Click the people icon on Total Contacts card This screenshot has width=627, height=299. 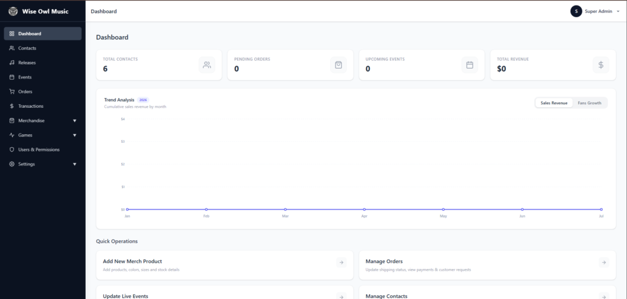(x=207, y=65)
